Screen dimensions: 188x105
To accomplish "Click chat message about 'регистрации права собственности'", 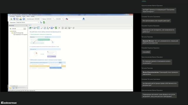I will (x=160, y=84).
